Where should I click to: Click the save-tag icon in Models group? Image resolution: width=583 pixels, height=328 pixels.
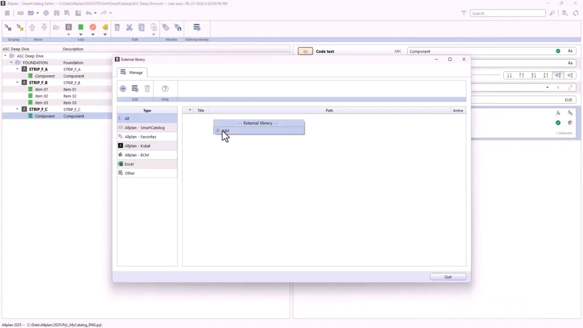point(176,26)
